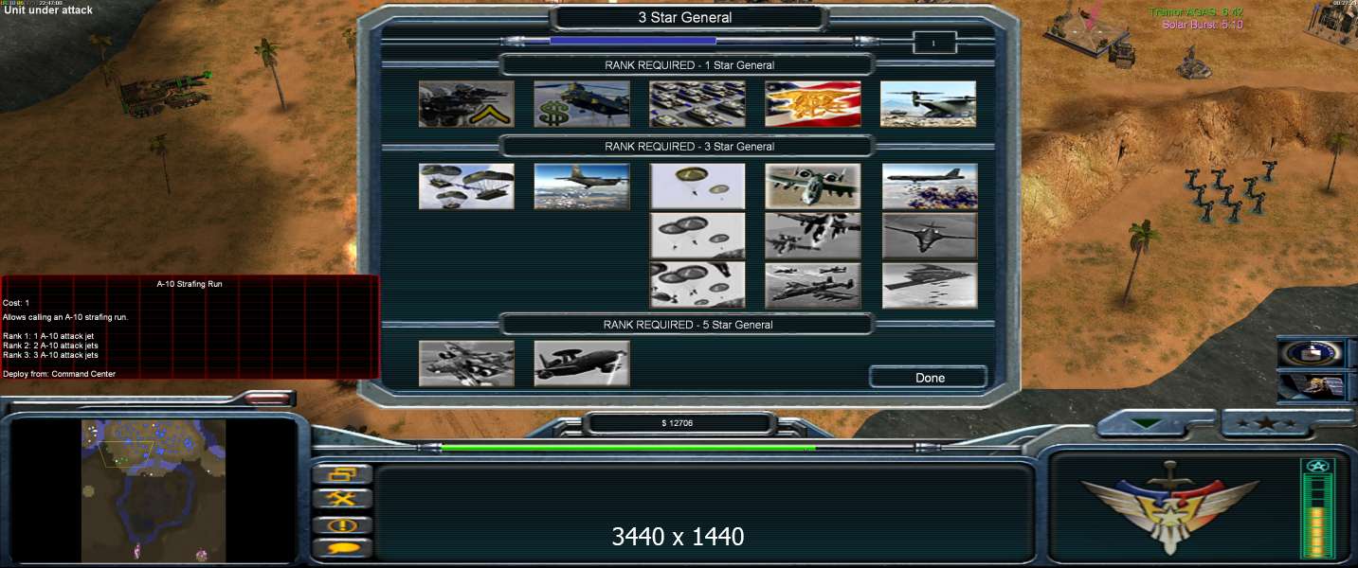Click the $ 12706 money display
Viewport: 1358px width, 568px height.
(x=677, y=423)
